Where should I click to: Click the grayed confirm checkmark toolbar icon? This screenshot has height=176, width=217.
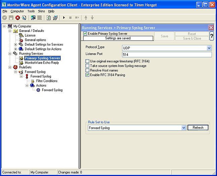pos(4,17)
